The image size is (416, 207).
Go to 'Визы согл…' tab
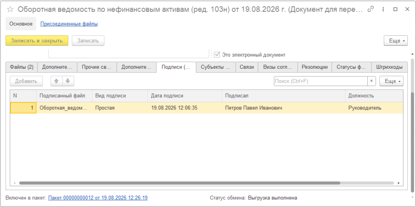(278, 67)
